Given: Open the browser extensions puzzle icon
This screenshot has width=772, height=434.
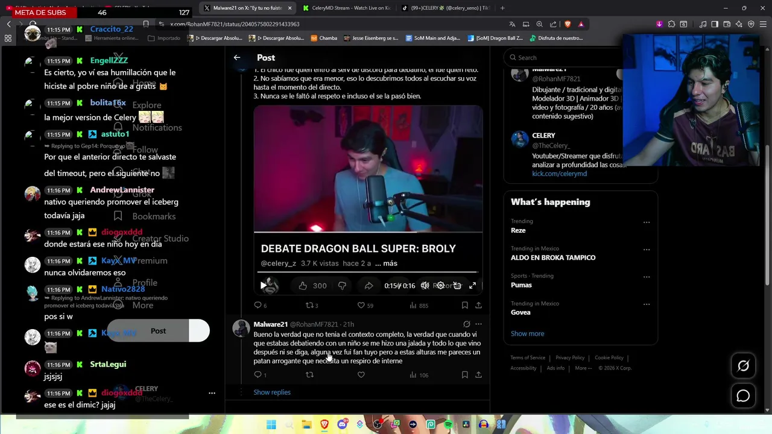Looking at the screenshot, I should [x=671, y=24].
